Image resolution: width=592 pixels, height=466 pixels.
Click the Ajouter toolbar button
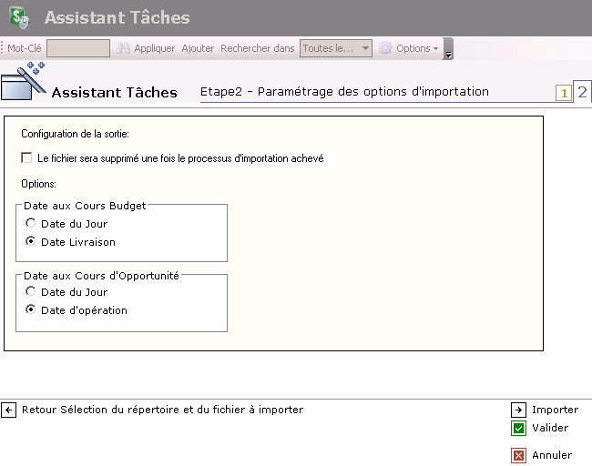tap(198, 48)
